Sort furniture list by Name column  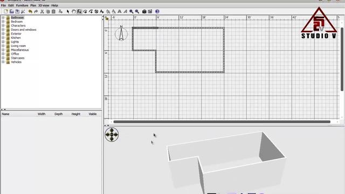click(5, 114)
